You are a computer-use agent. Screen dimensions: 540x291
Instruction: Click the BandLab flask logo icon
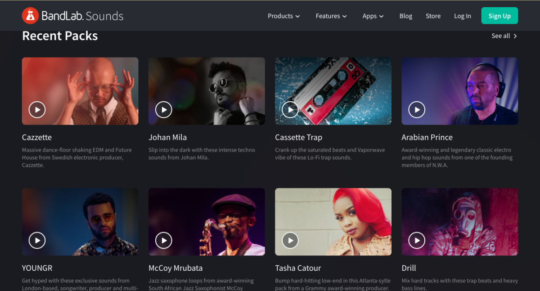pyautogui.click(x=30, y=16)
